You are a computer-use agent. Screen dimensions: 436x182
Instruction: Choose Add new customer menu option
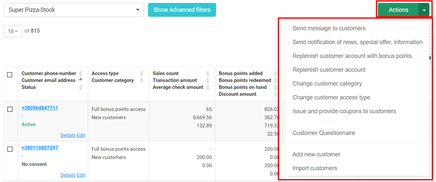[316, 154]
